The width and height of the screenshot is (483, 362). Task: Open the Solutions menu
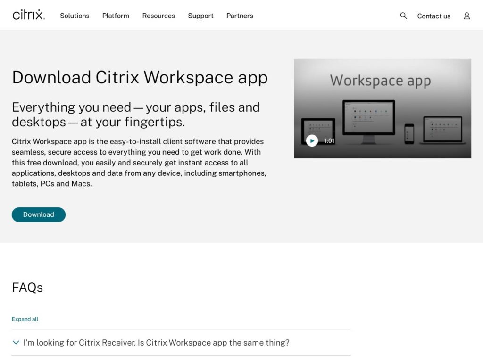[75, 16]
